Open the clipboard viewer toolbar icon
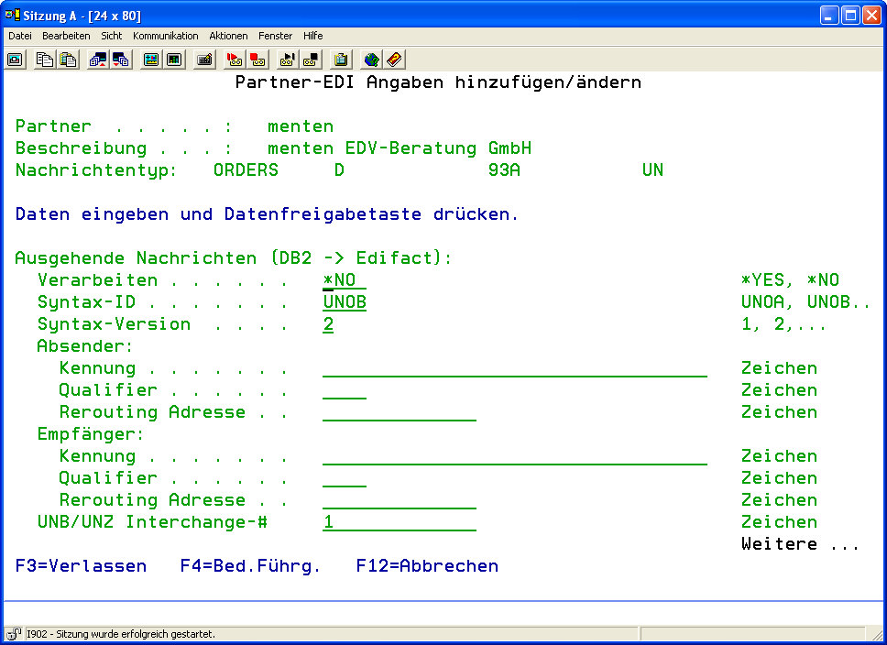Screen dimensions: 887x645 pos(341,60)
